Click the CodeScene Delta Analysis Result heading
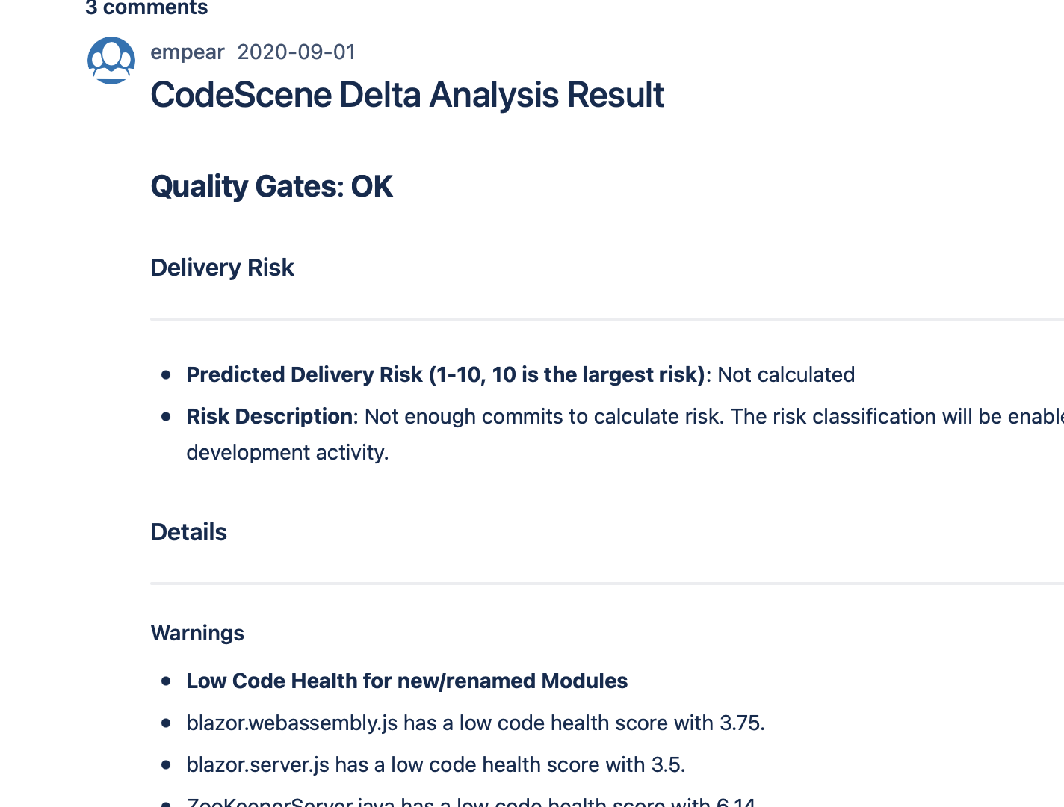Viewport: 1064px width, 807px height. point(407,95)
